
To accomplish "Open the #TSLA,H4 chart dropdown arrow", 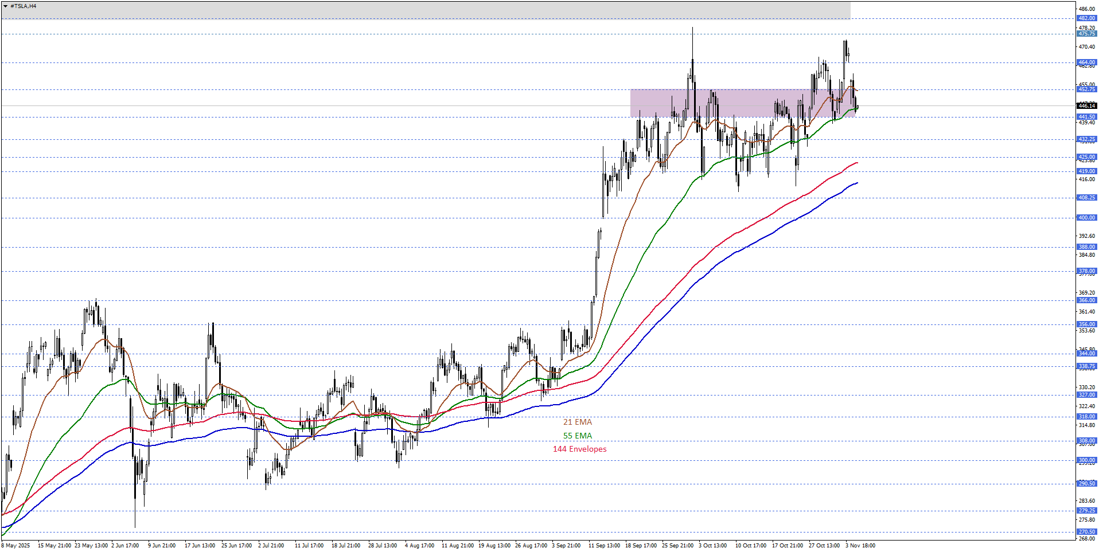I will pos(5,6).
